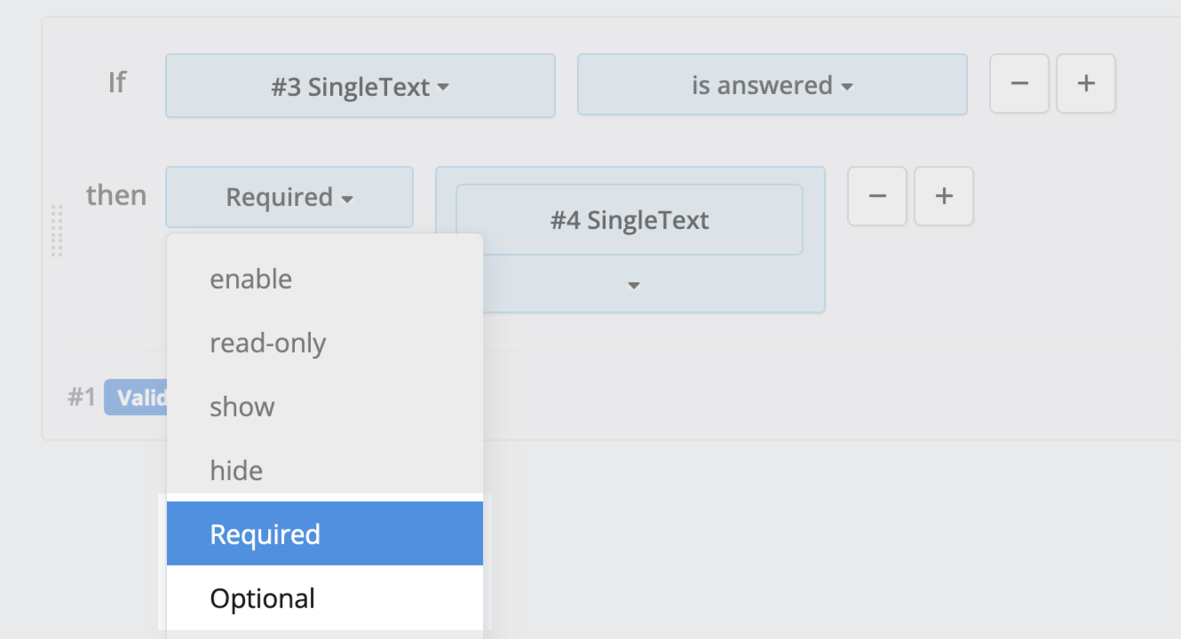Select the 'show' action option
This screenshot has width=1181, height=639.
pyautogui.click(x=242, y=406)
